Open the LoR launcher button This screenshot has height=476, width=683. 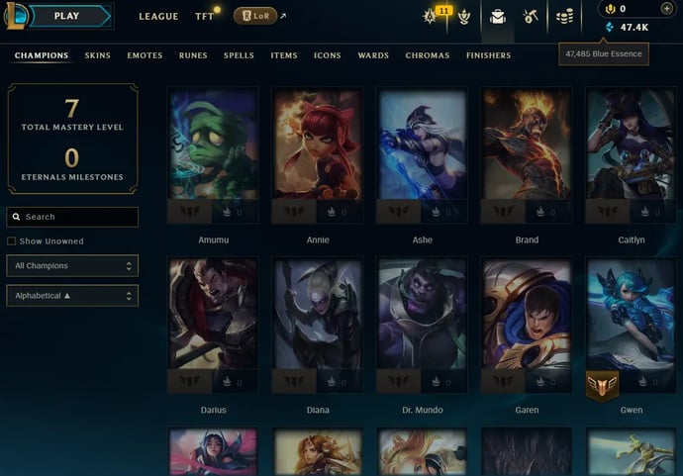click(255, 16)
